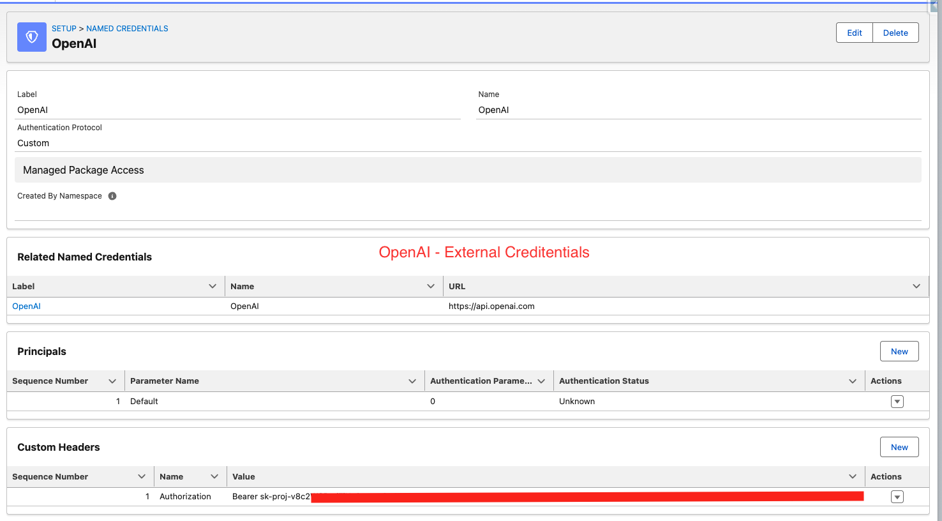Click the Custom authentication protocol value

coord(33,143)
